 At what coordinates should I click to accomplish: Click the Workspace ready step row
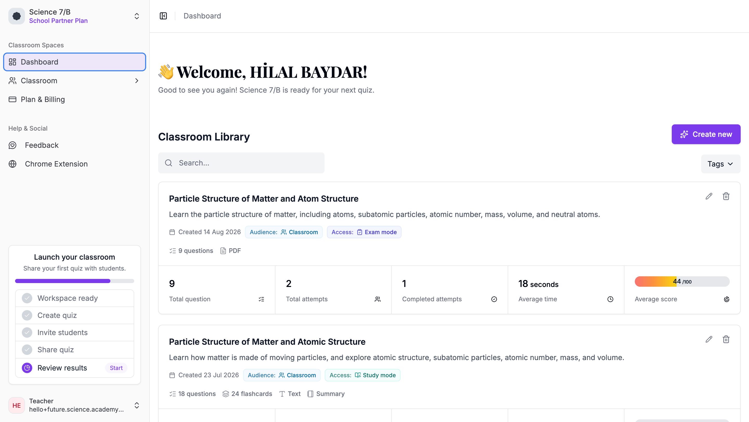[74, 298]
